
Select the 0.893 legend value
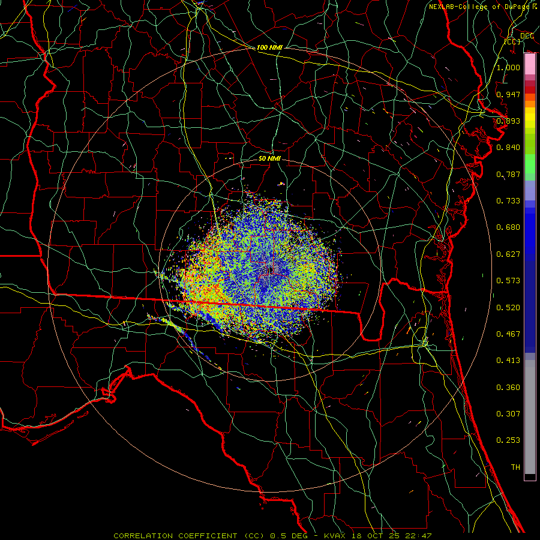click(x=508, y=121)
